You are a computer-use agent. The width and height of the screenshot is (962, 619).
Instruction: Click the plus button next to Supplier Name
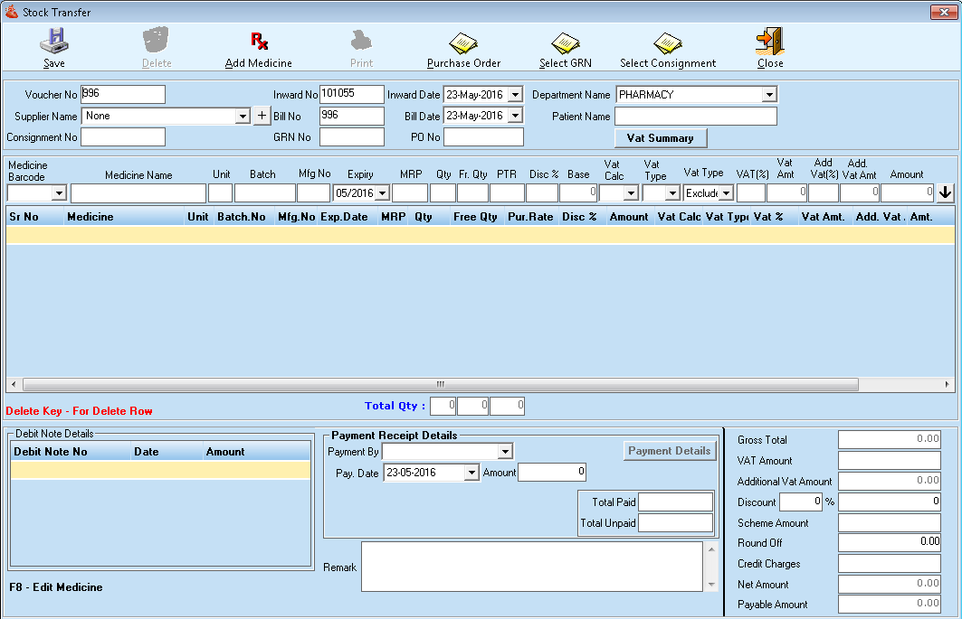262,116
